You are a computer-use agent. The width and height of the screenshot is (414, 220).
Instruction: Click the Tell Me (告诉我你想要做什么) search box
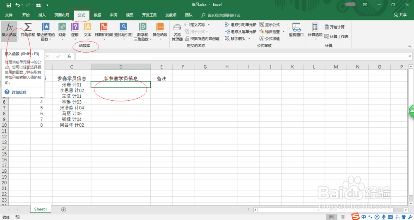point(221,15)
